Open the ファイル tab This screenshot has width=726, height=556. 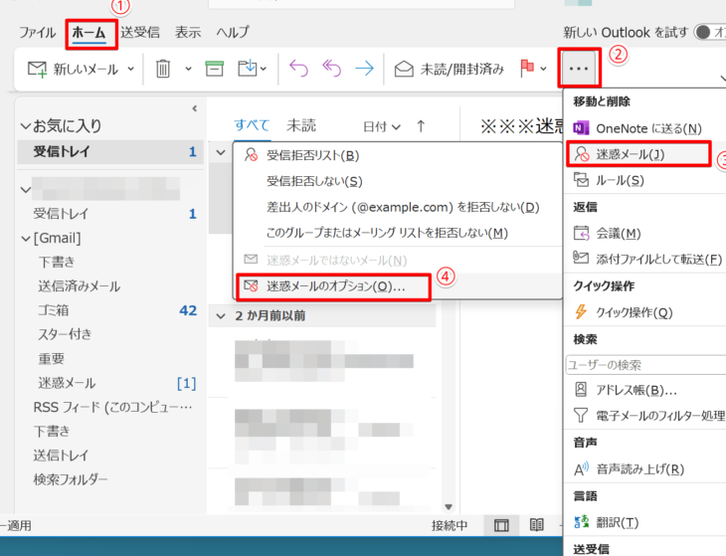[x=37, y=33]
